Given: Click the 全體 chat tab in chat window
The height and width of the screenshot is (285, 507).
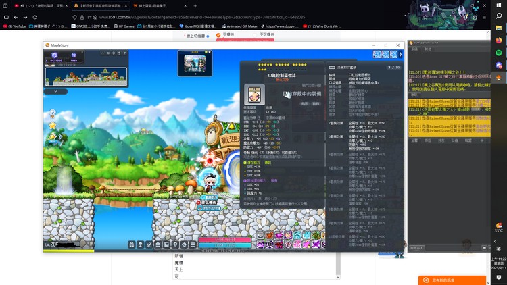Looking at the screenshot, I should point(414,140).
